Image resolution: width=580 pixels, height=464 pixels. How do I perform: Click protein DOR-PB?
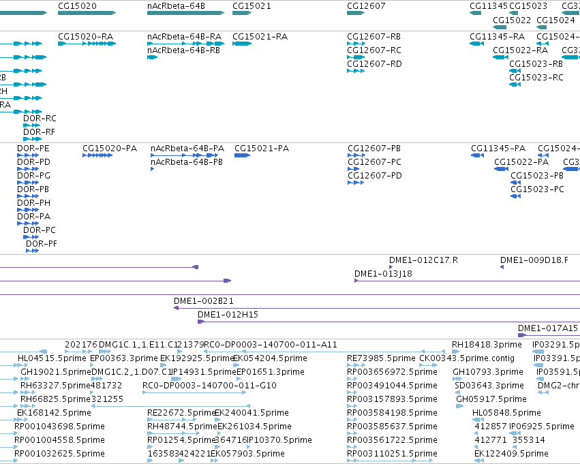[33, 189]
